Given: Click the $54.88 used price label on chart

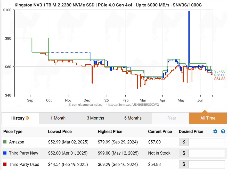Looking at the screenshot, I should 220,79.
